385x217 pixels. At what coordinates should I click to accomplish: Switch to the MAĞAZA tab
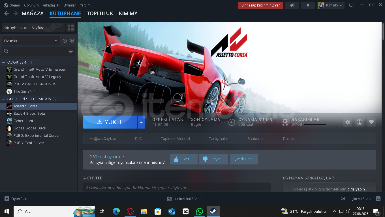coord(33,14)
